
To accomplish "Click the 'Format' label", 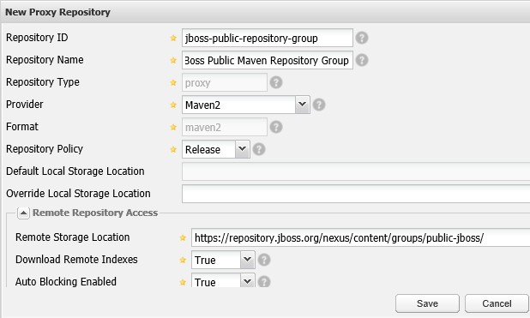I will (x=22, y=126).
